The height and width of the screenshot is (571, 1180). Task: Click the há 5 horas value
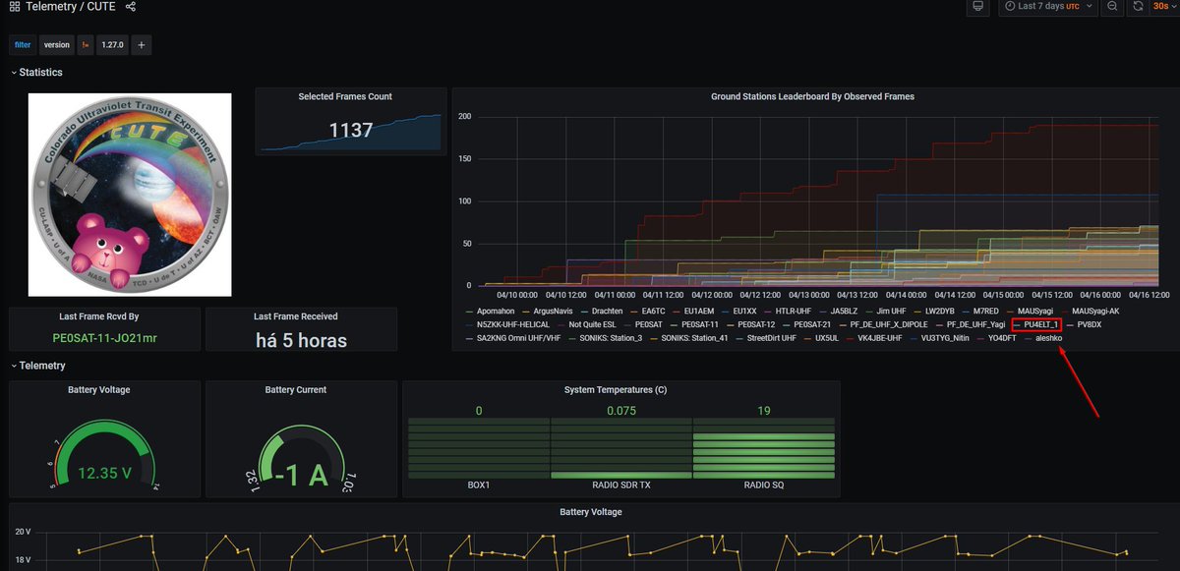[x=301, y=340]
